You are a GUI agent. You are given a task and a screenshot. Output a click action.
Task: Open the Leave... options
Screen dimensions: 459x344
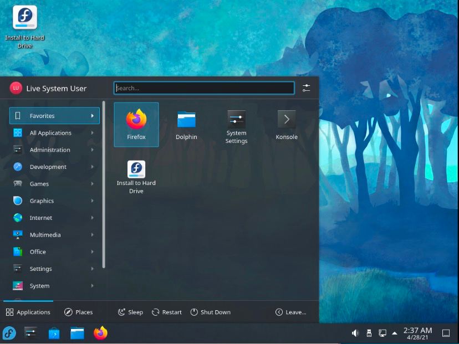[291, 312]
